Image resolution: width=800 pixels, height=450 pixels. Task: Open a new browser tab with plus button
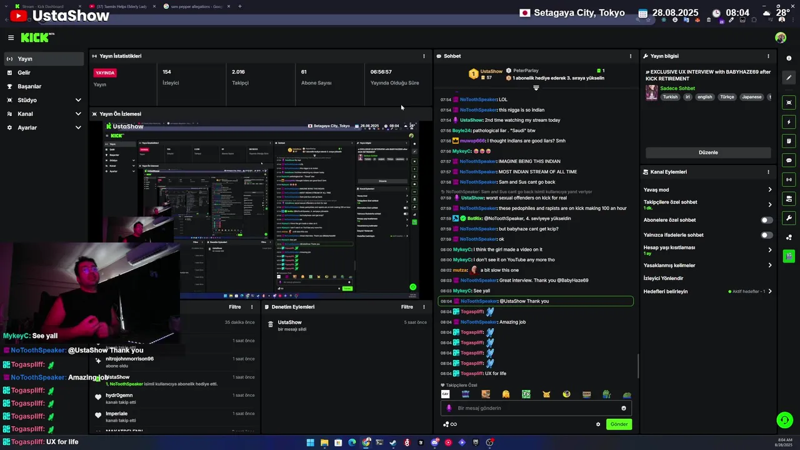click(x=240, y=6)
